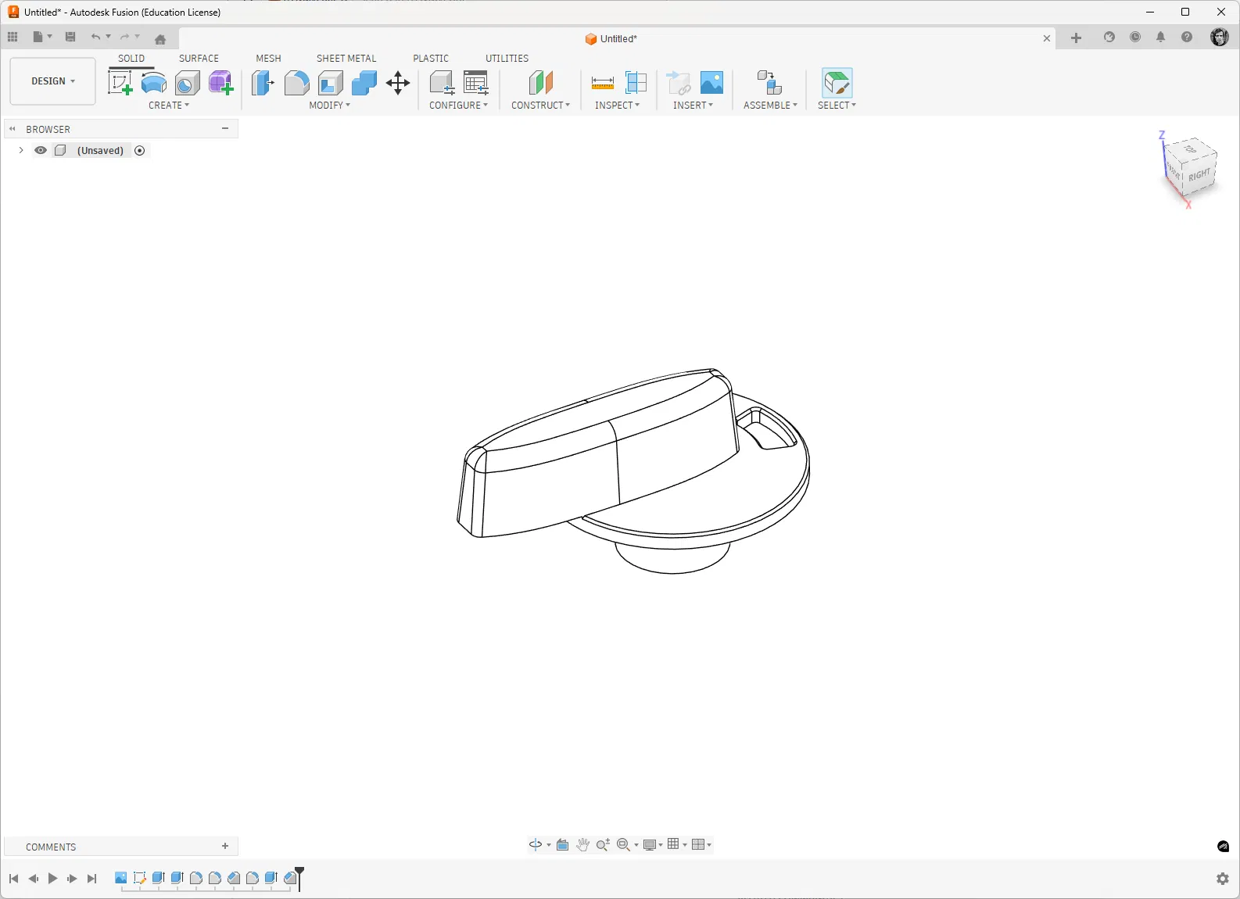Open the SELECT dropdown menu
1240x899 pixels.
click(x=837, y=106)
